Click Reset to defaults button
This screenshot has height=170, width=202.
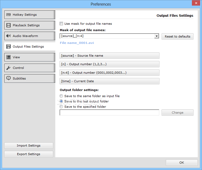point(178,36)
